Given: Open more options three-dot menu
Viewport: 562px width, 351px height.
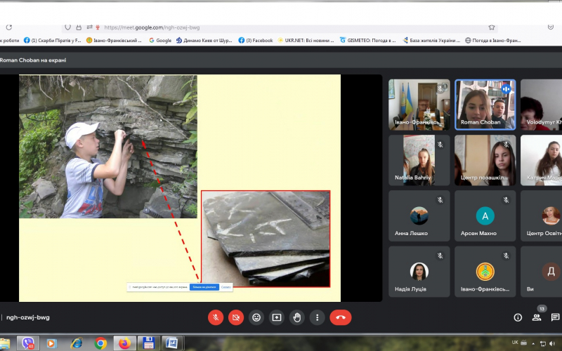Looking at the screenshot, I should click(318, 317).
